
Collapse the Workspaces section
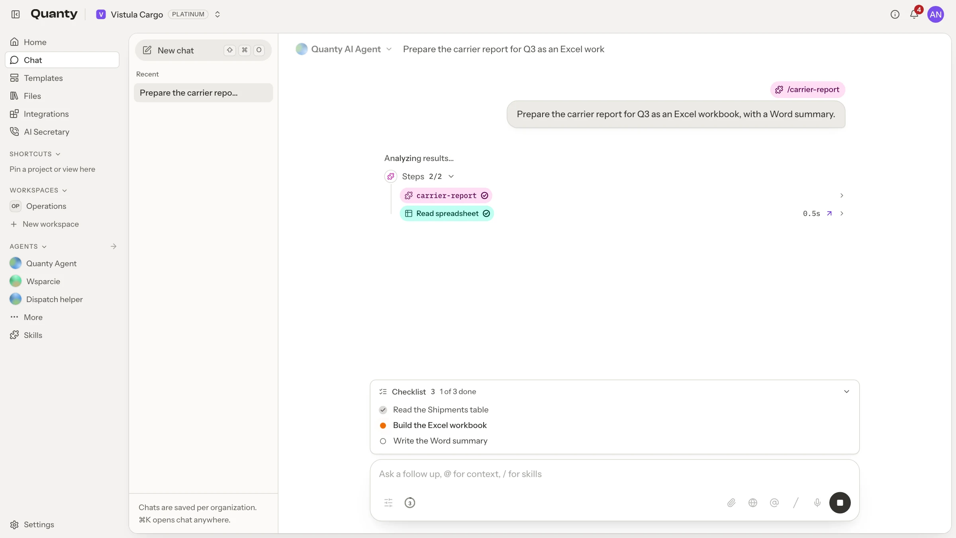point(38,190)
